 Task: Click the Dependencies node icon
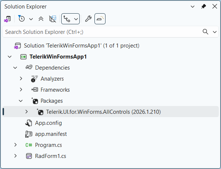(x=29, y=67)
